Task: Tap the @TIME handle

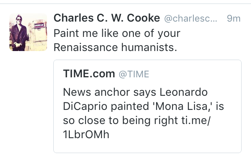Action: [134, 74]
